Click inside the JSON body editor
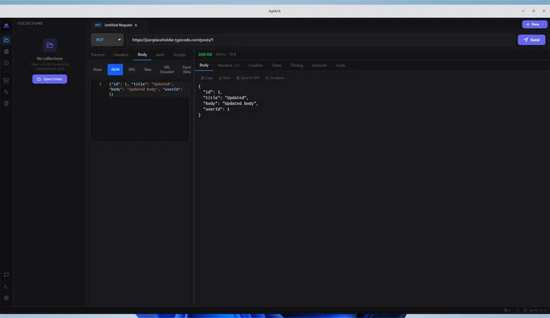Image resolution: width=550 pixels, height=318 pixels. coord(139,110)
